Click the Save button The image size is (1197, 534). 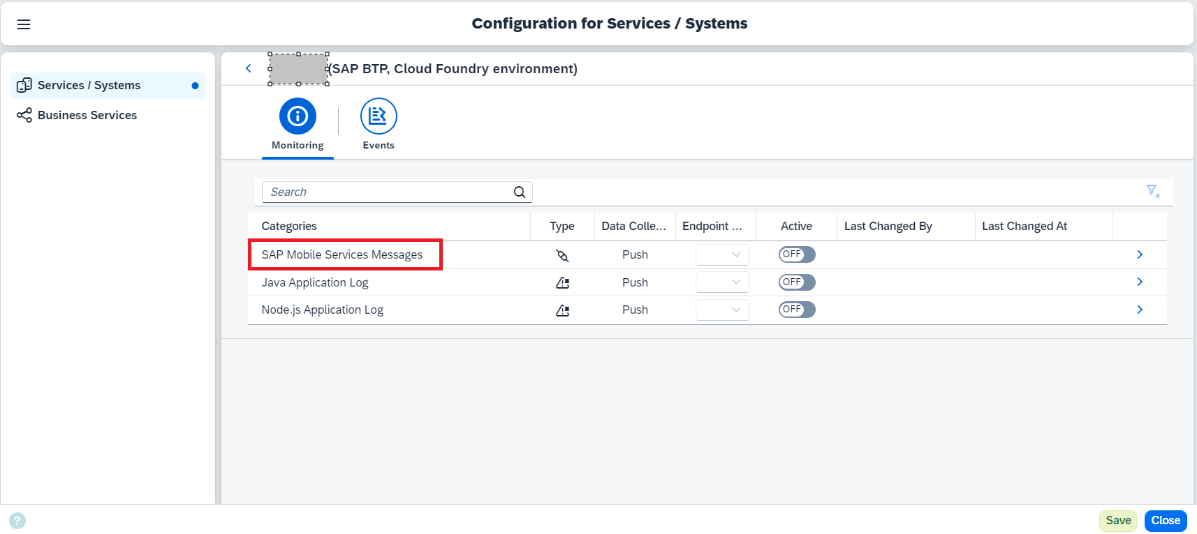tap(1118, 521)
